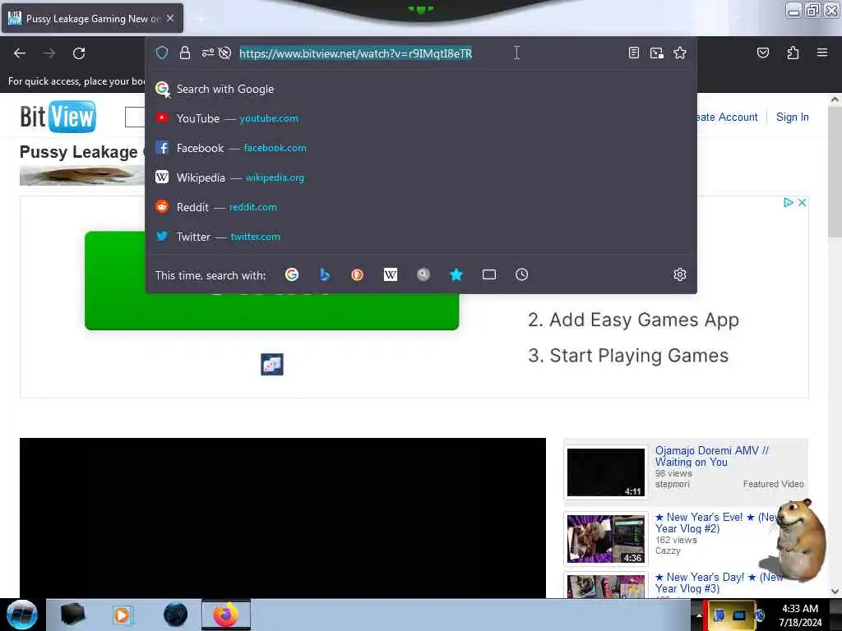Open the extensions puzzle icon
The width and height of the screenshot is (842, 631).
(x=793, y=53)
